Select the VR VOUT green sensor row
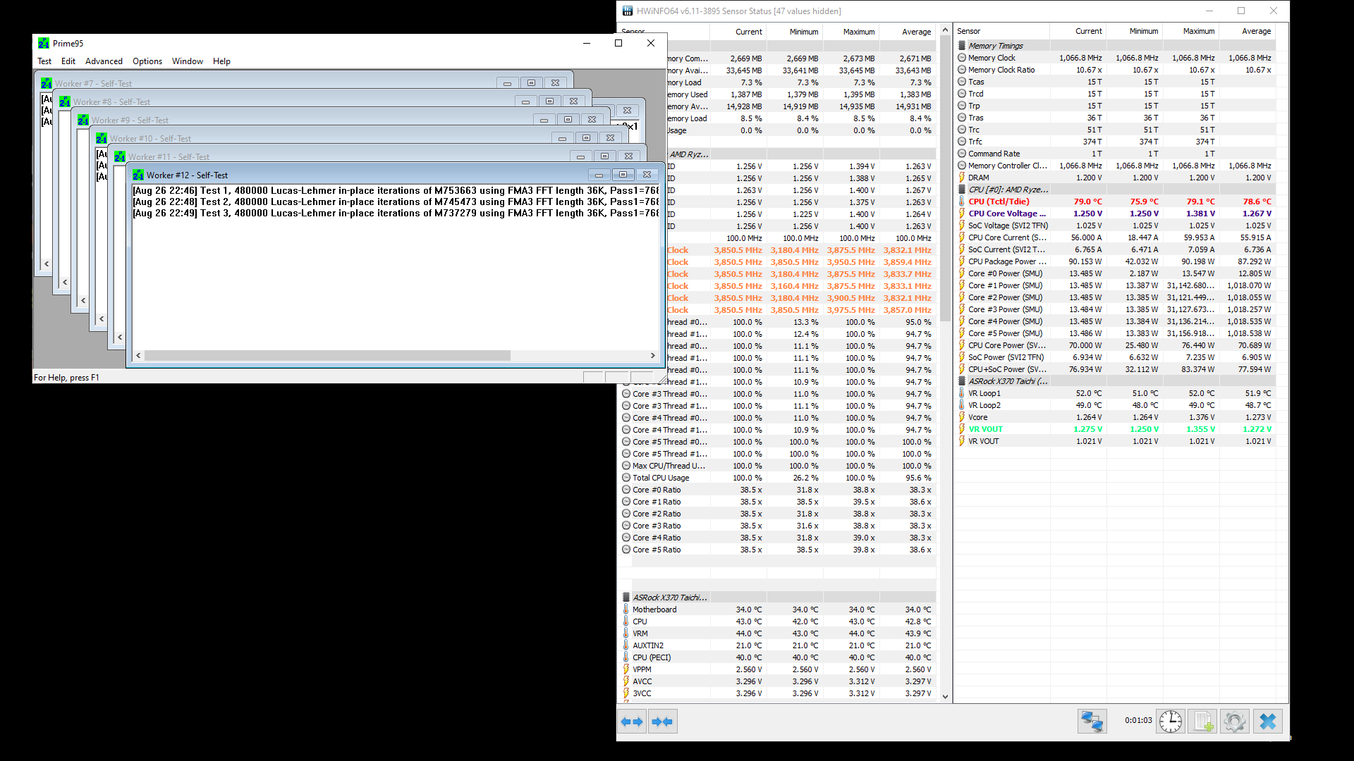1354x761 pixels. [x=985, y=429]
